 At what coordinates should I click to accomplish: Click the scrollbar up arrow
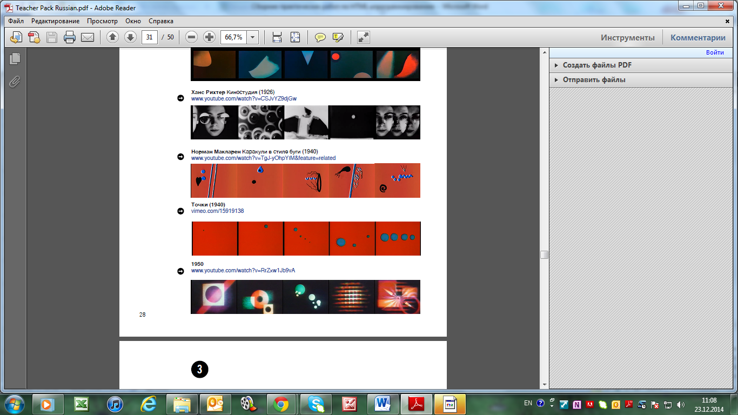tap(545, 51)
